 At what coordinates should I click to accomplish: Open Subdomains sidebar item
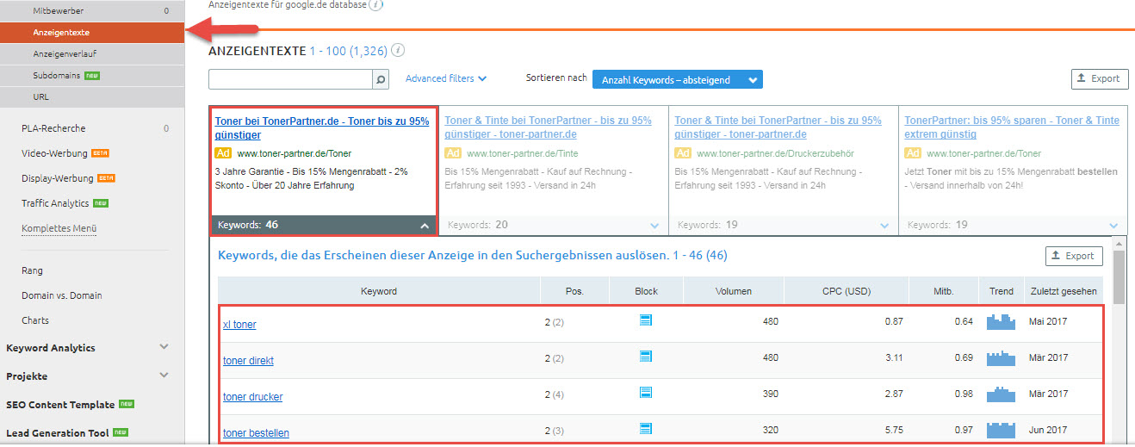(x=57, y=76)
